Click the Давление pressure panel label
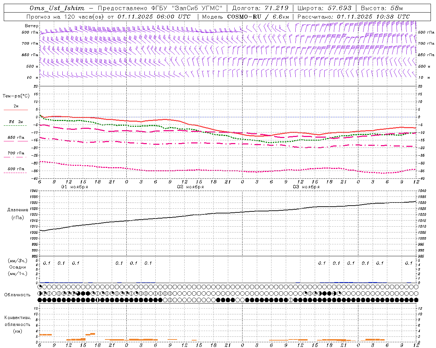Image resolution: width=436 pixels, height=348 pixels. click(x=18, y=210)
